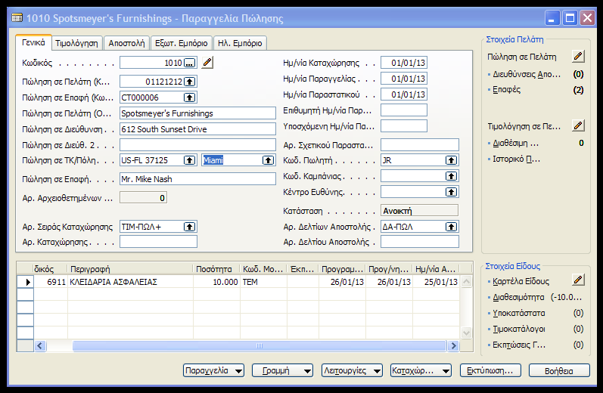Image resolution: width=603 pixels, height=393 pixels.
Task: Click the horizontal scrollbar thumb in lines grid
Action: click(x=260, y=345)
